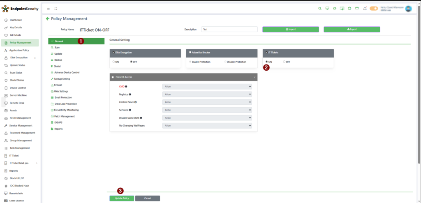Check the Advertise Blocker checkbox
The image size is (421, 203).
[x=189, y=53]
